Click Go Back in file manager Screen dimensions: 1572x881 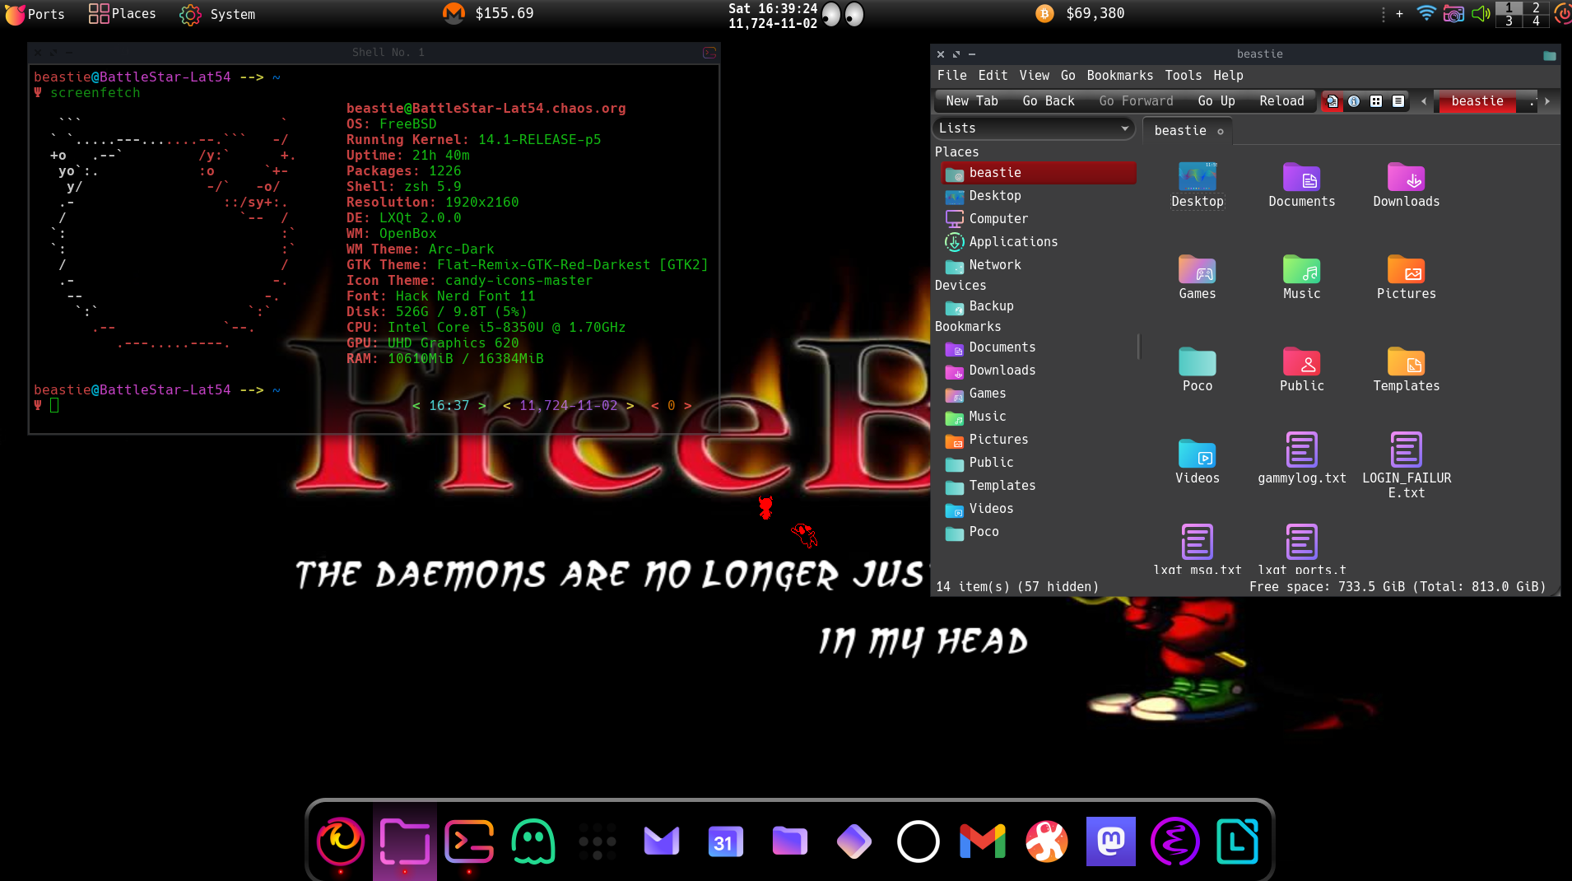(x=1049, y=101)
